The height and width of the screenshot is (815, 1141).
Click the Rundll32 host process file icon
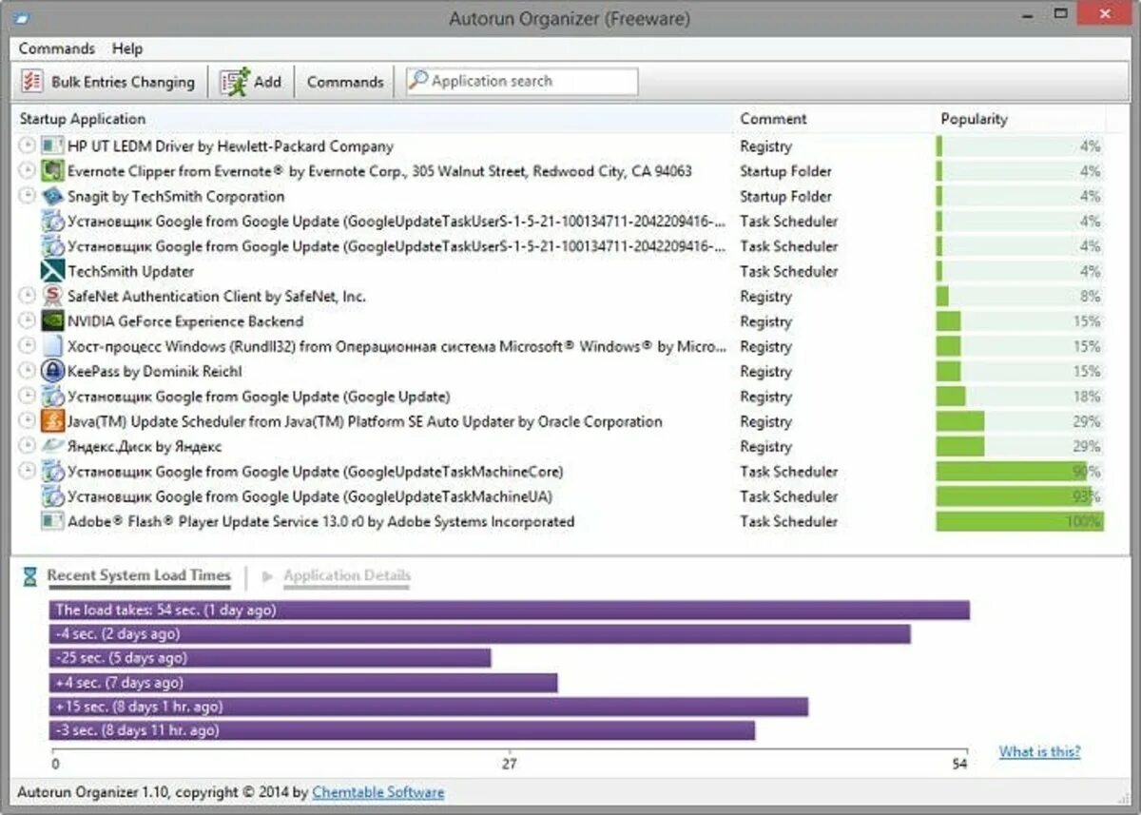point(52,346)
